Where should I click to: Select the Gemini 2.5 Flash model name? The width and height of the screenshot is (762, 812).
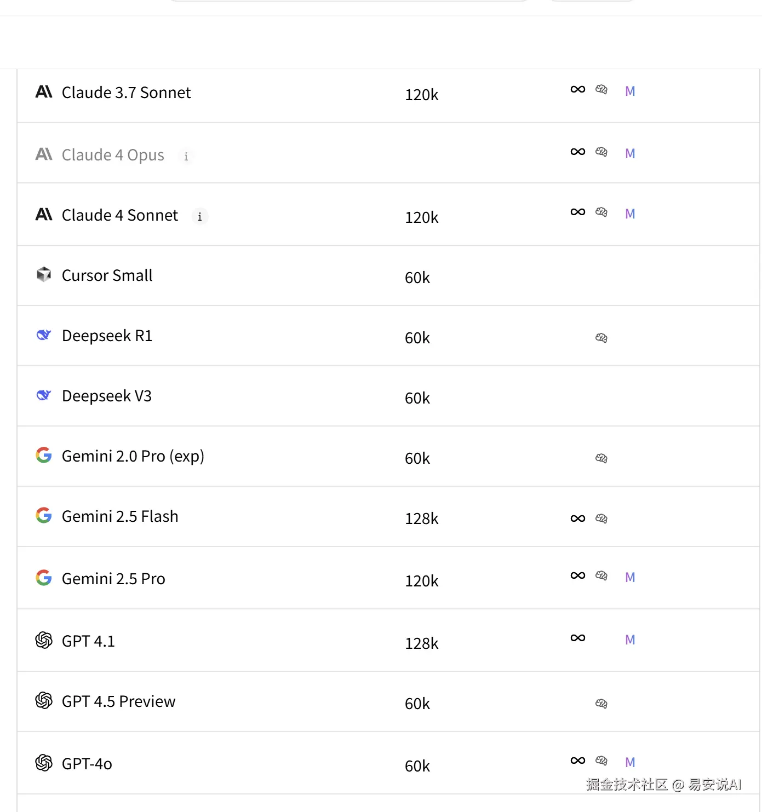[120, 516]
